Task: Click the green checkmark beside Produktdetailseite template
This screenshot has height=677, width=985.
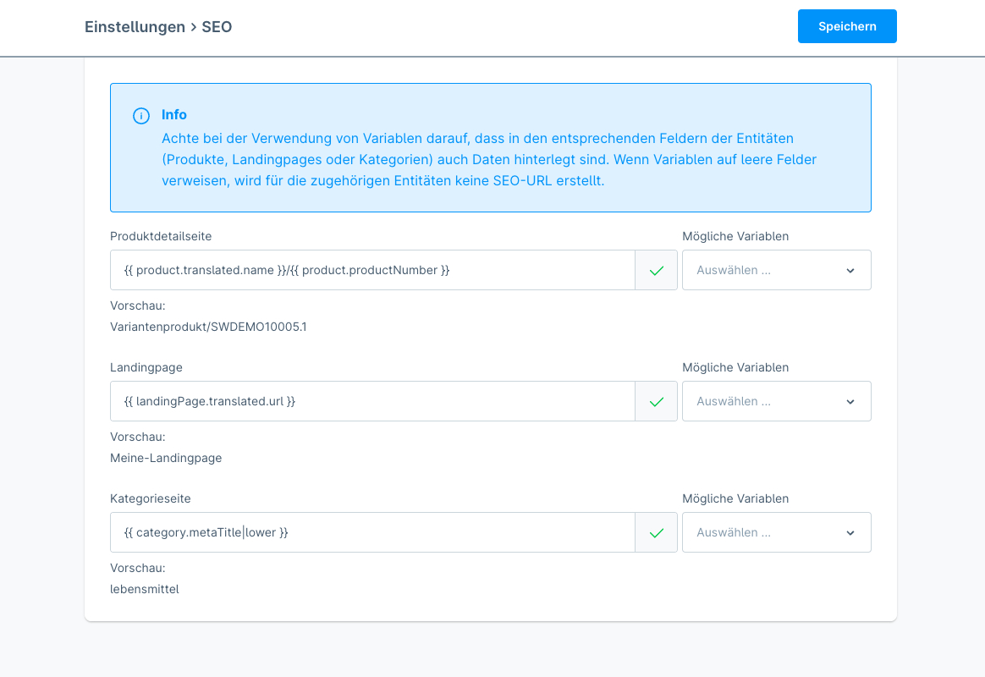Action: 656,271
